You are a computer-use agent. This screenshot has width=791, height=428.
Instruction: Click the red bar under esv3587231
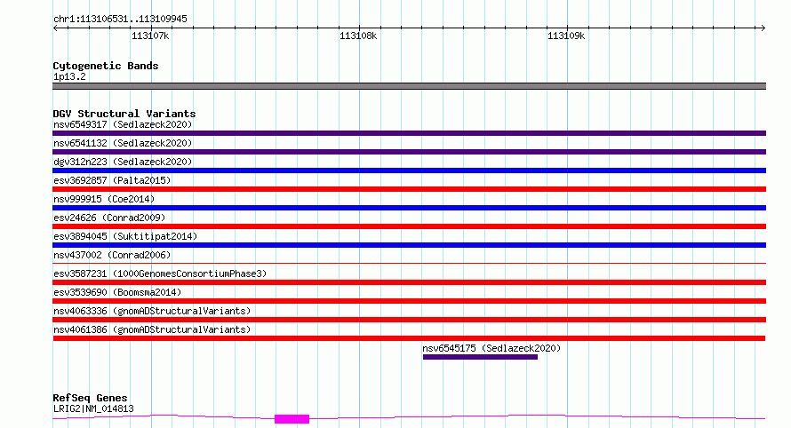tap(409, 282)
